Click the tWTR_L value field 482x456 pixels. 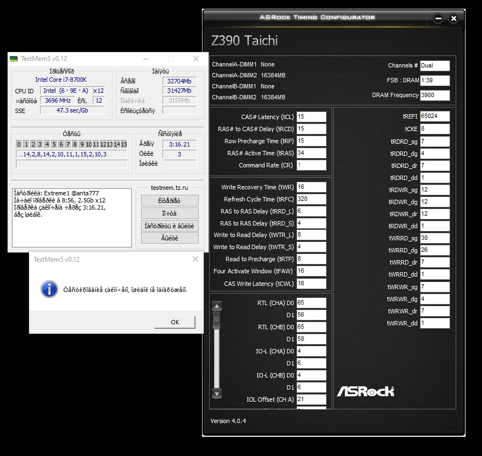pyautogui.click(x=311, y=235)
